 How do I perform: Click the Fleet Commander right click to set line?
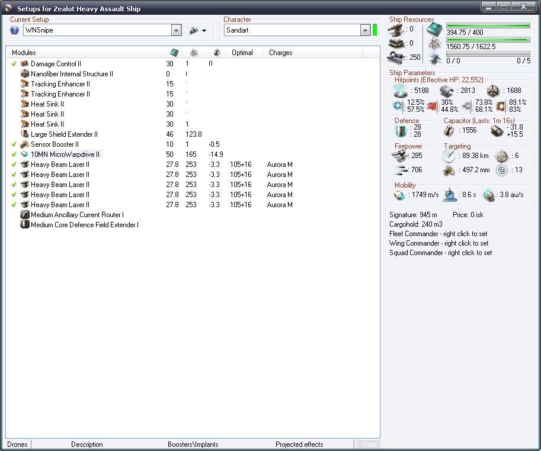pyautogui.click(x=438, y=234)
